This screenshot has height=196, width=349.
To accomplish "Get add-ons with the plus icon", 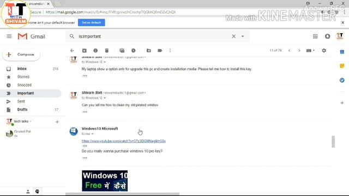I will [x=342, y=103].
